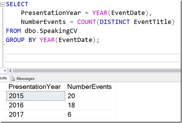Click the DISTINCT keyword in the query

click(x=115, y=22)
